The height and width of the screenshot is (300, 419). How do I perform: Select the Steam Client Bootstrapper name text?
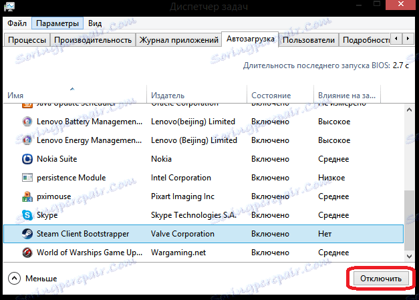[x=83, y=234]
